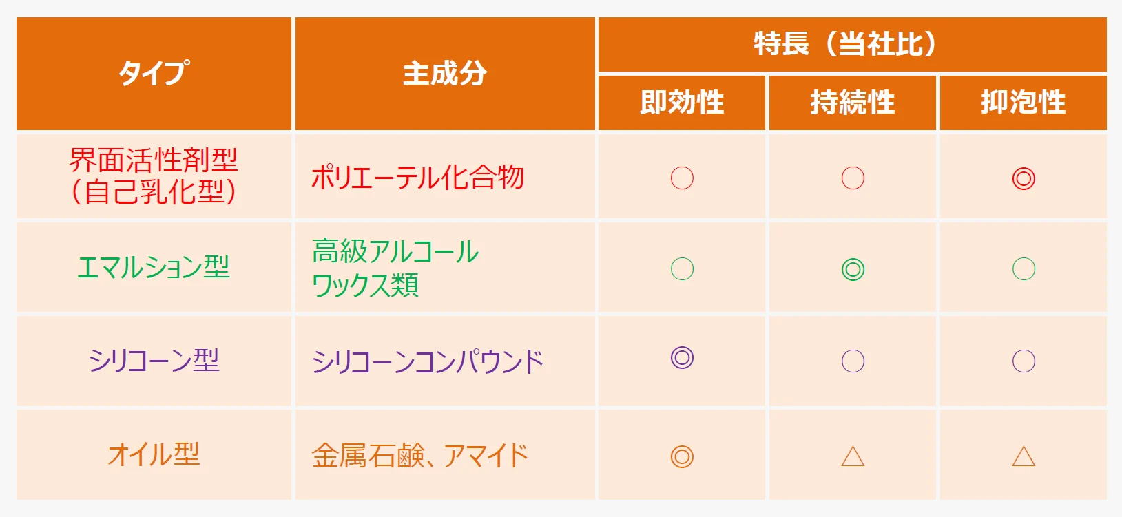The image size is (1122, 517).
Task: Click the 持続性 sub-header
Action: pos(853,103)
